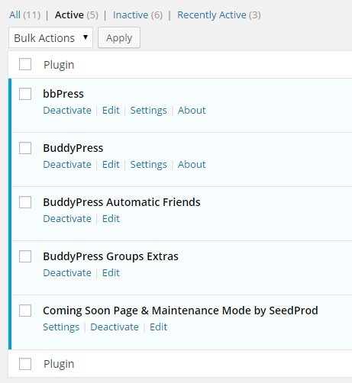
Task: Click the Apply button
Action: point(119,37)
